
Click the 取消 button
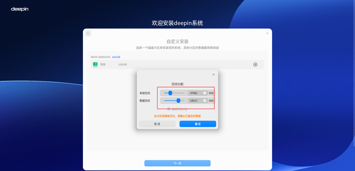pos(157,124)
